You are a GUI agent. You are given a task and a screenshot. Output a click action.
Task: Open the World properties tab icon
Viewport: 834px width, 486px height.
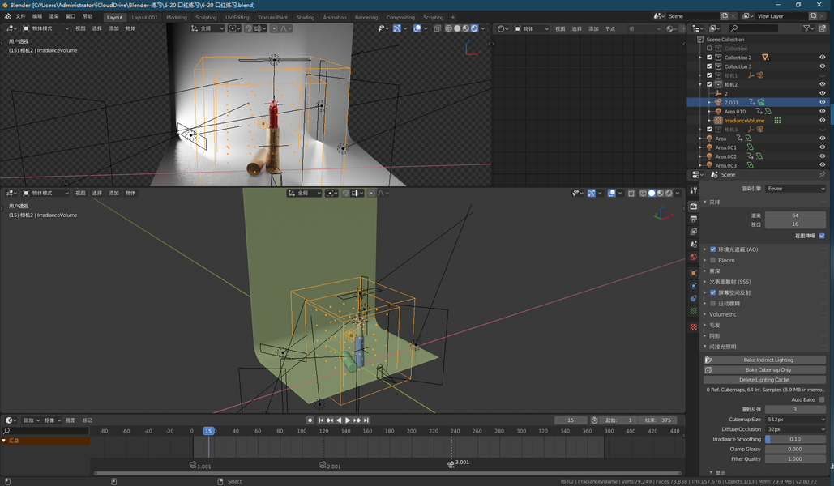694,257
